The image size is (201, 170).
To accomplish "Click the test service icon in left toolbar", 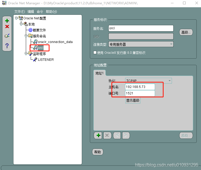I will tap(7, 36).
